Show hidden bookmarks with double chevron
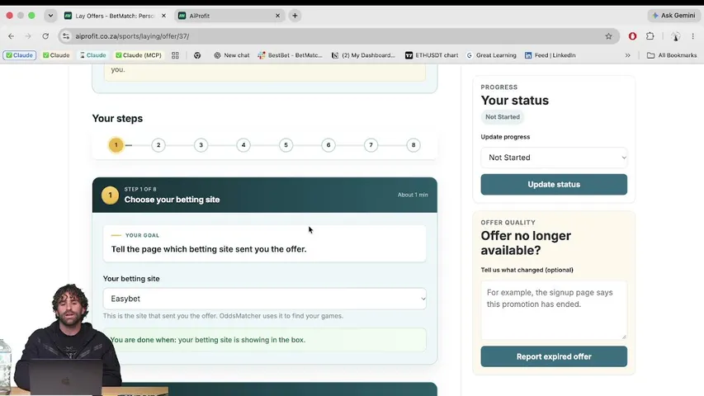 pos(628,55)
